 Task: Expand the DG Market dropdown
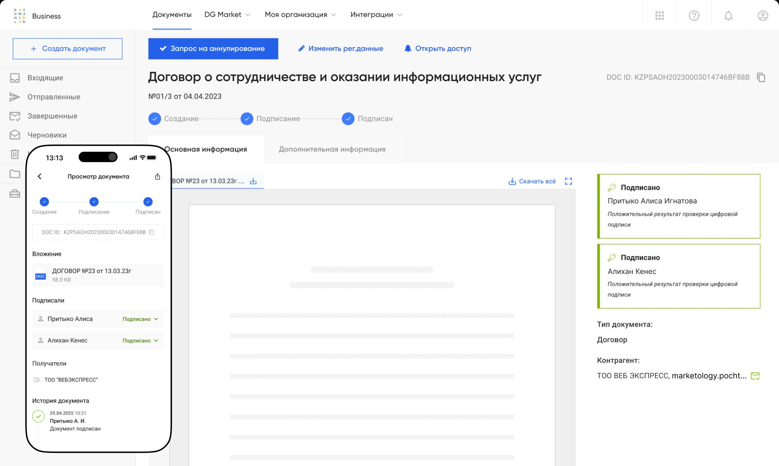tap(227, 14)
